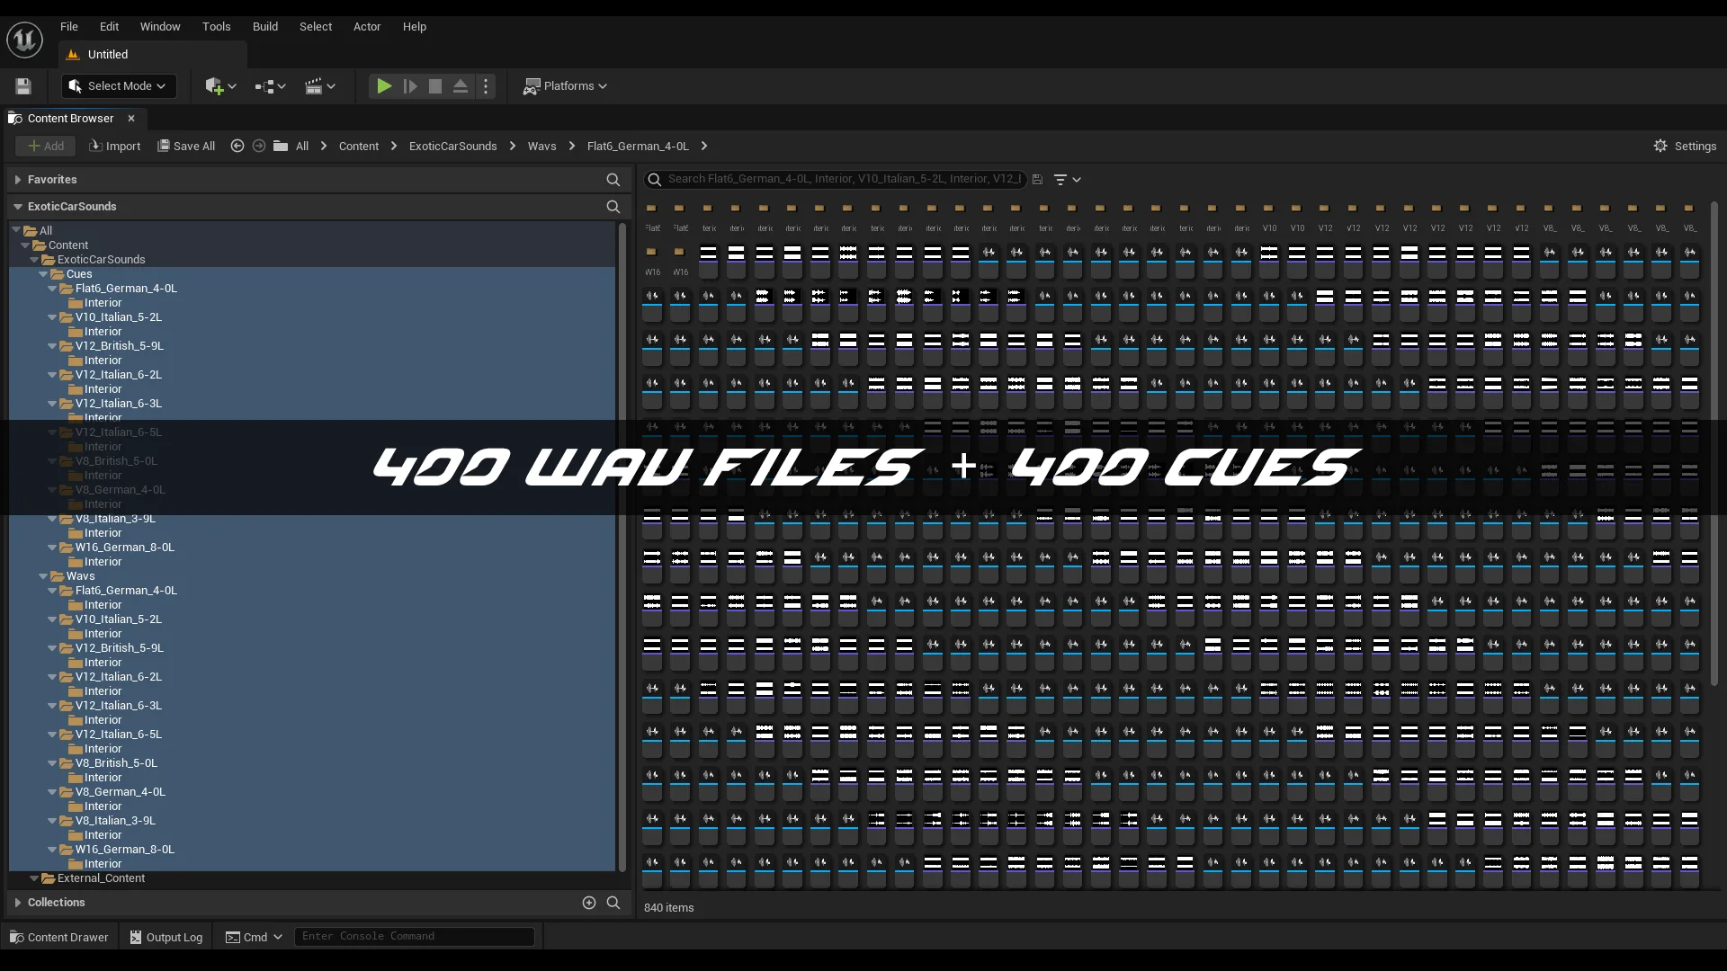Screen dimensions: 1727x971
Task: Click the save level floppy icon
Action: point(23,86)
